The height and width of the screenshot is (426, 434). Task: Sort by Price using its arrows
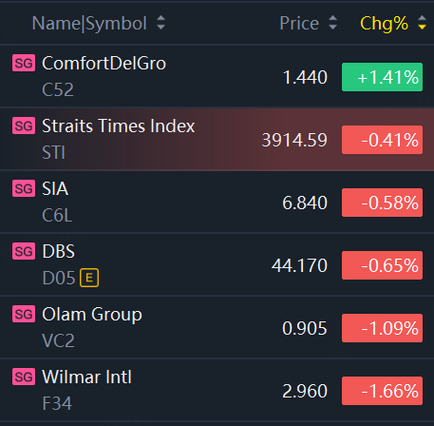pyautogui.click(x=332, y=23)
